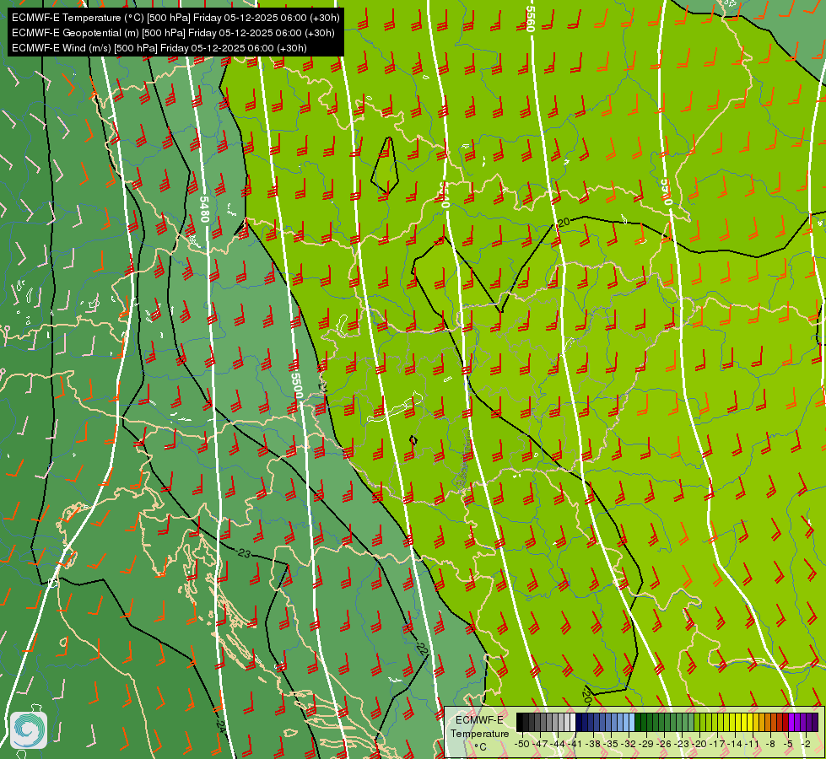Screen dimensions: 826x759
Task: Click the -2 tick label on color scale
Action: click(807, 745)
